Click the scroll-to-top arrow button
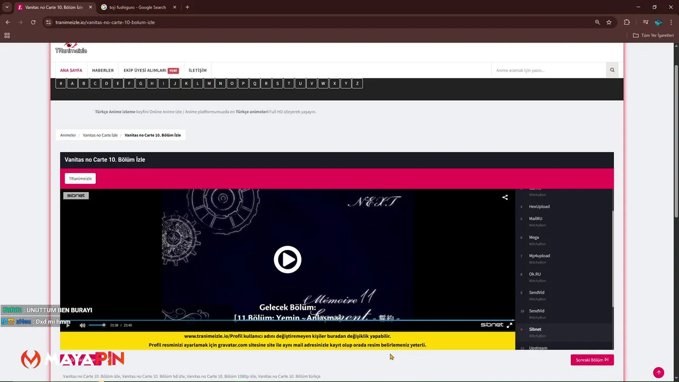The width and height of the screenshot is (679, 382). pyautogui.click(x=658, y=372)
